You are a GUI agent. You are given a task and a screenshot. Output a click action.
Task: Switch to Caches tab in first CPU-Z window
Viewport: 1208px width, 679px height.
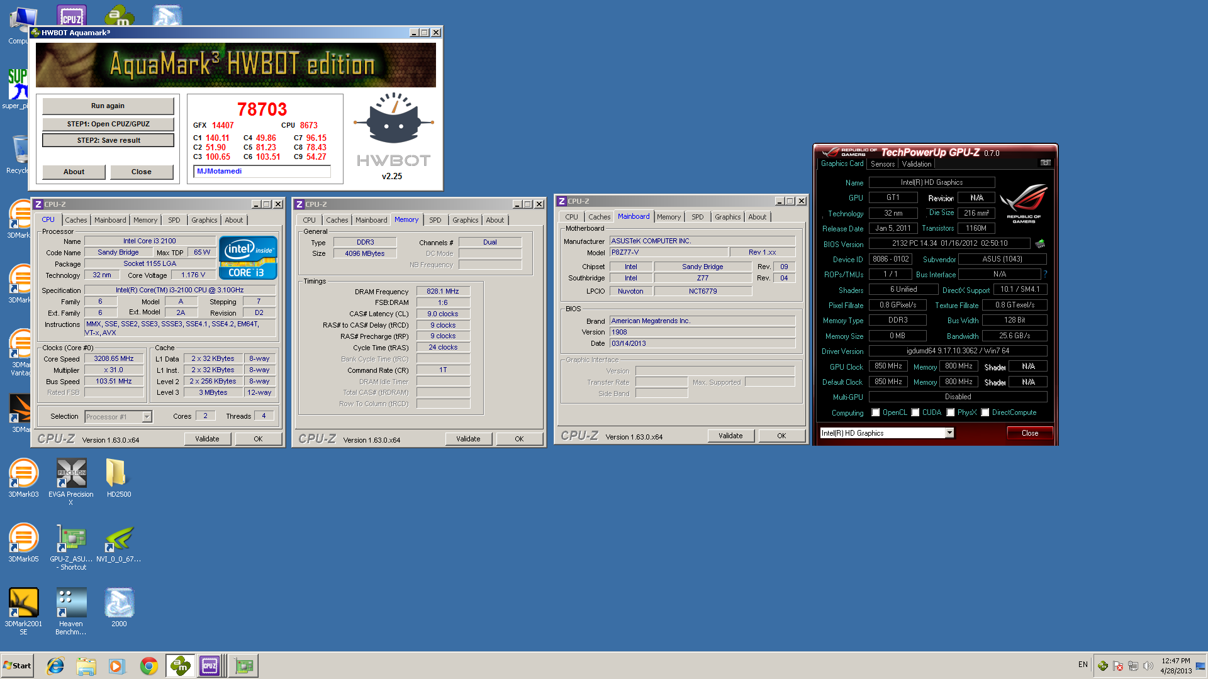[x=76, y=220]
